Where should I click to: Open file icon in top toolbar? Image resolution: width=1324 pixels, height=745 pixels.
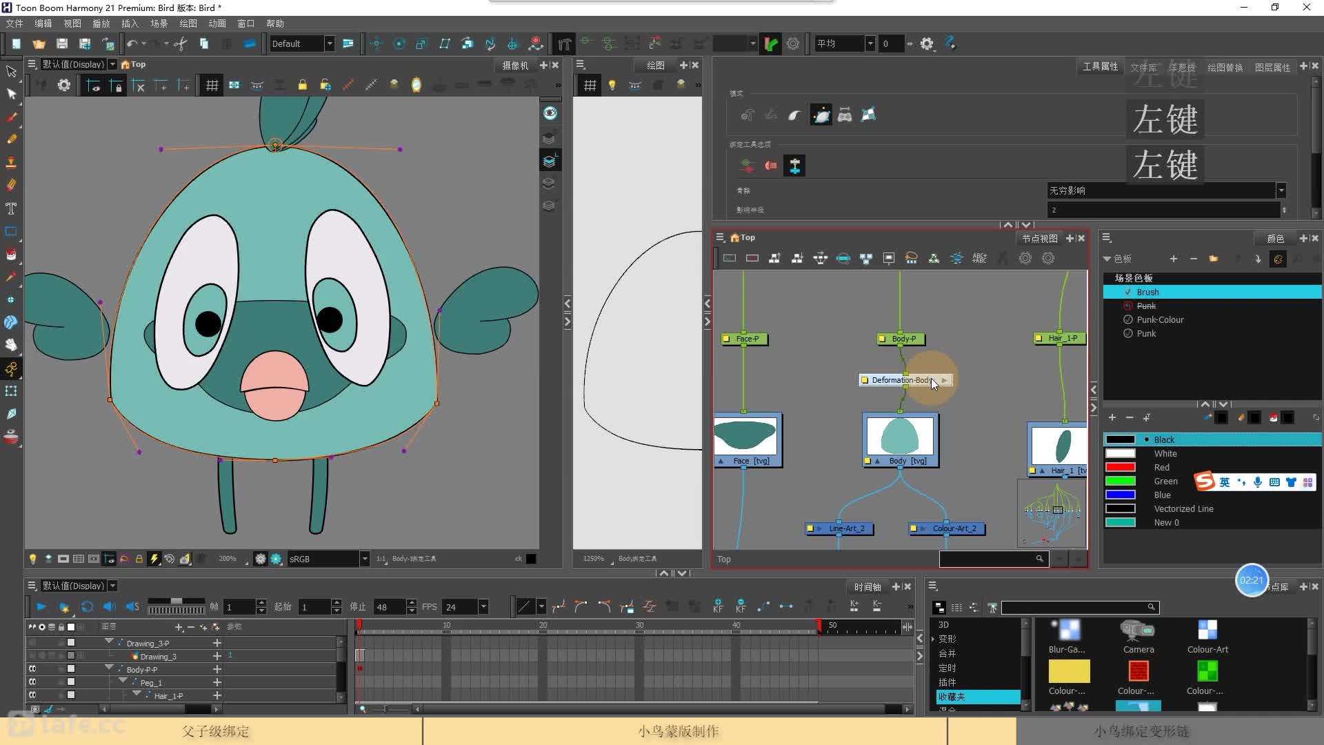[x=39, y=43]
